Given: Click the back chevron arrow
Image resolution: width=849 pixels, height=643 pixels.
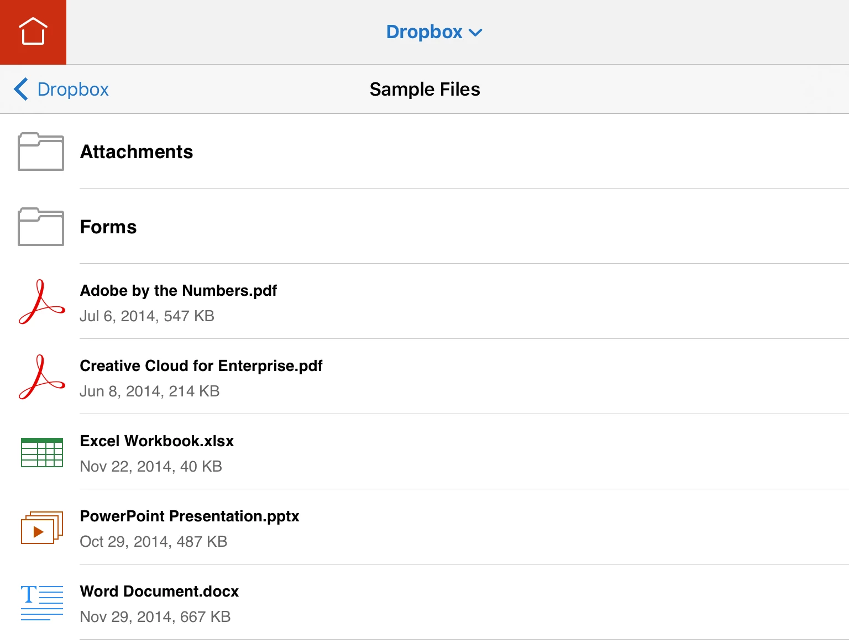Looking at the screenshot, I should [21, 89].
